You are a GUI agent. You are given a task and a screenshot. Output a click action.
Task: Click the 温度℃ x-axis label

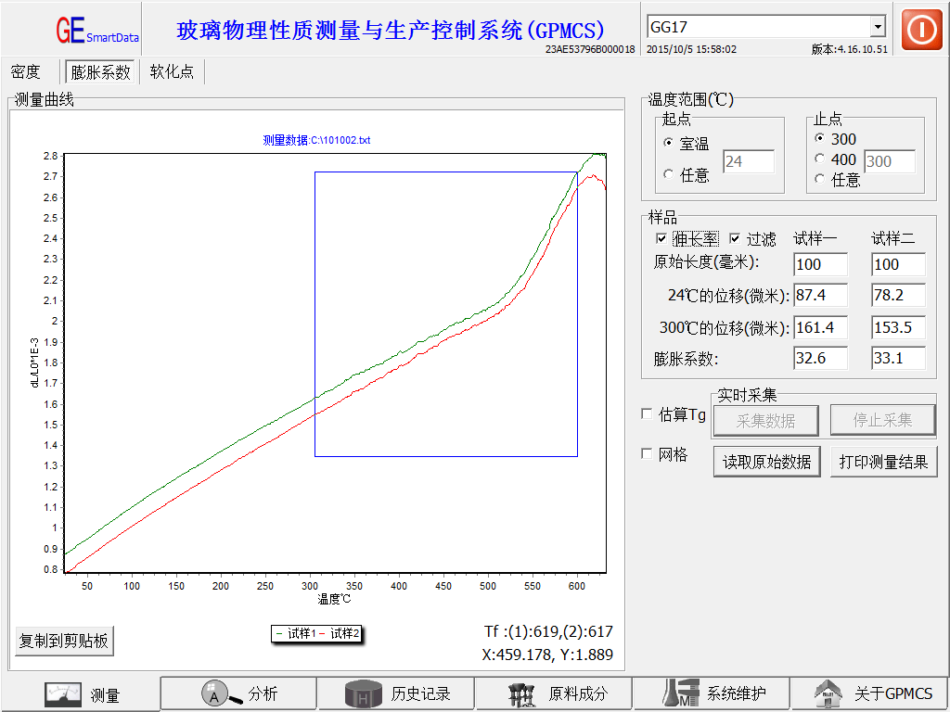coord(334,600)
